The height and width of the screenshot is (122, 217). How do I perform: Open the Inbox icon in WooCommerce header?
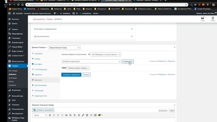(x=203, y=19)
